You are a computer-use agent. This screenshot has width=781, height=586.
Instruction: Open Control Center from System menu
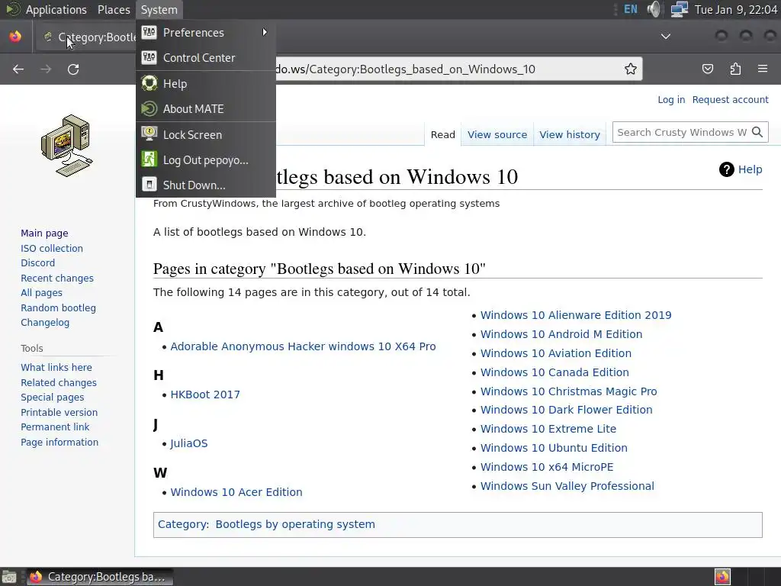coord(206,58)
